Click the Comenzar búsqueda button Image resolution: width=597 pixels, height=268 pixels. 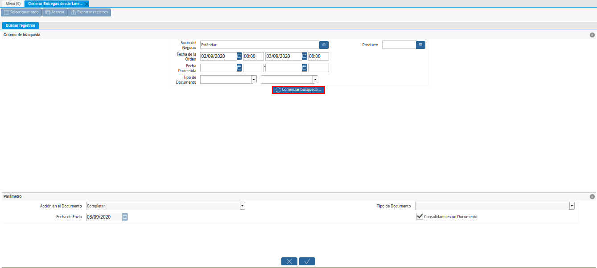[298, 90]
